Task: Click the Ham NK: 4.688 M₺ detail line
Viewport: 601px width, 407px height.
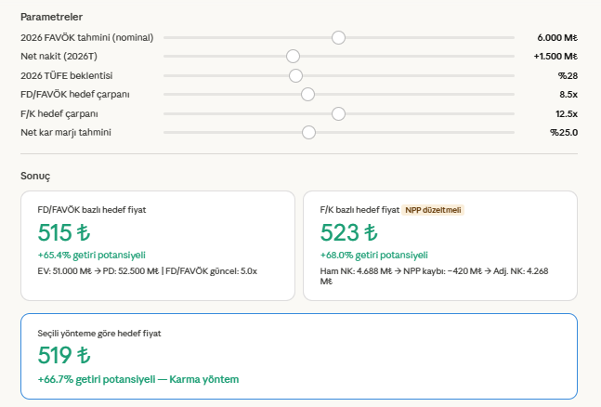Action: point(435,276)
